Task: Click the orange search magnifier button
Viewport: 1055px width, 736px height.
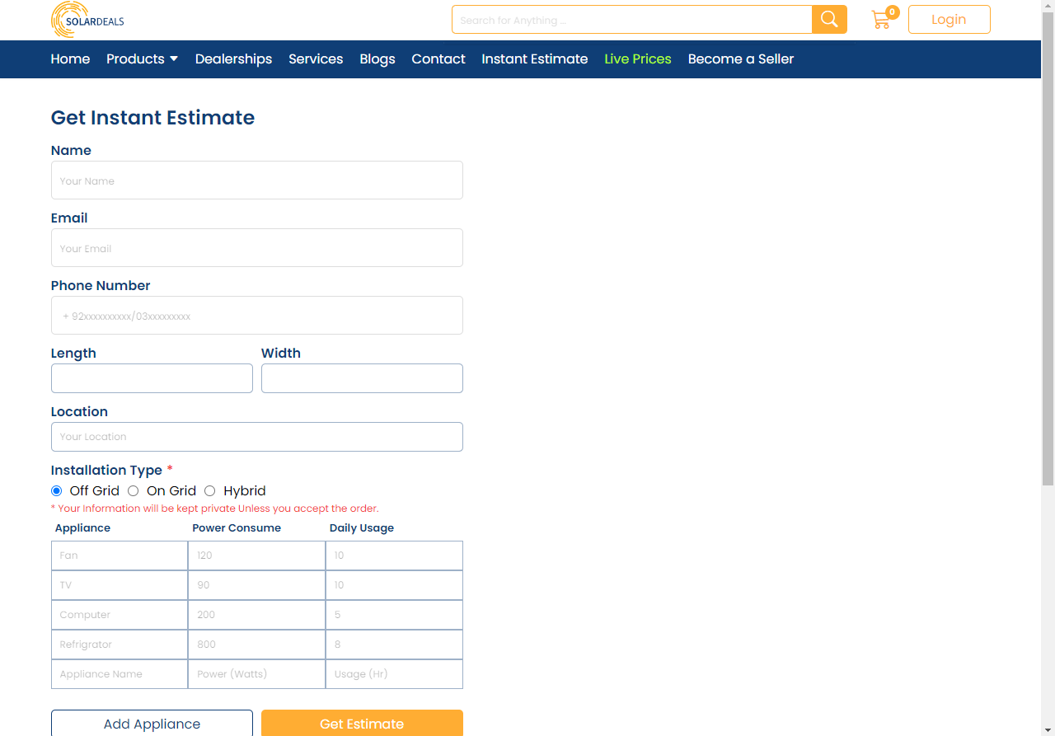Action: tap(829, 20)
